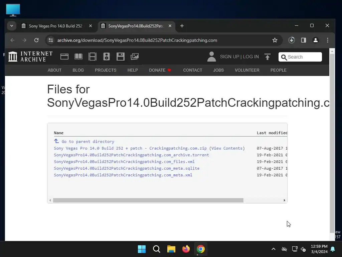
Task: Launch Firefox from taskbar
Action: pyautogui.click(x=186, y=249)
